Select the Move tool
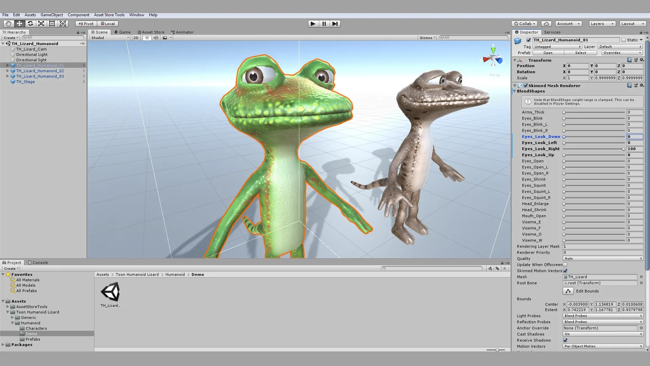Image resolution: width=650 pixels, height=366 pixels. tap(19, 24)
